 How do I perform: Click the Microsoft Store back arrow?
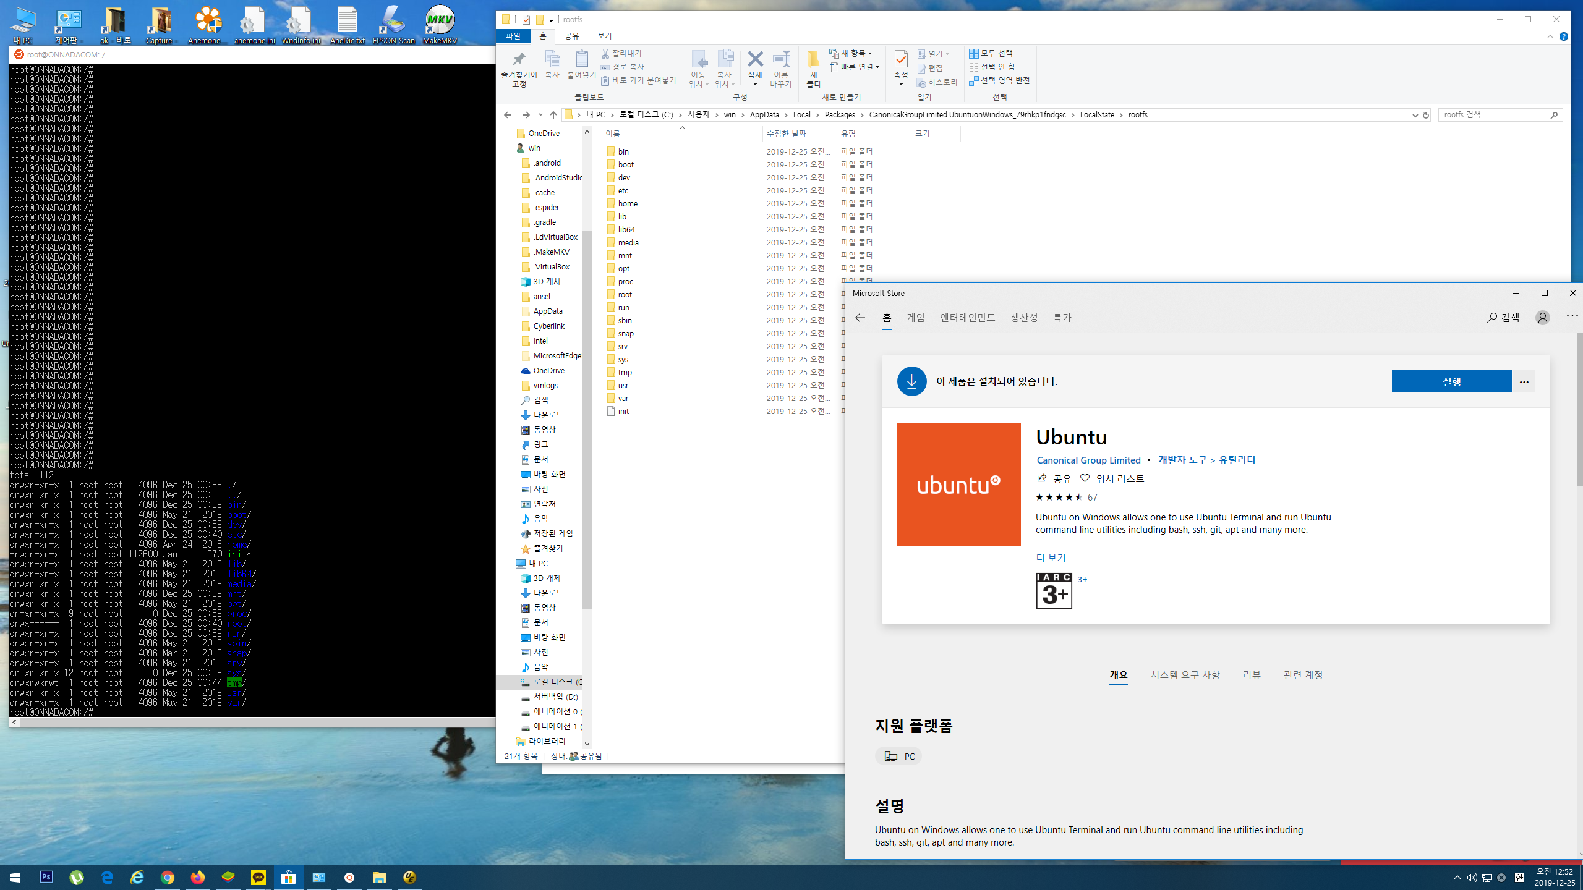860,318
